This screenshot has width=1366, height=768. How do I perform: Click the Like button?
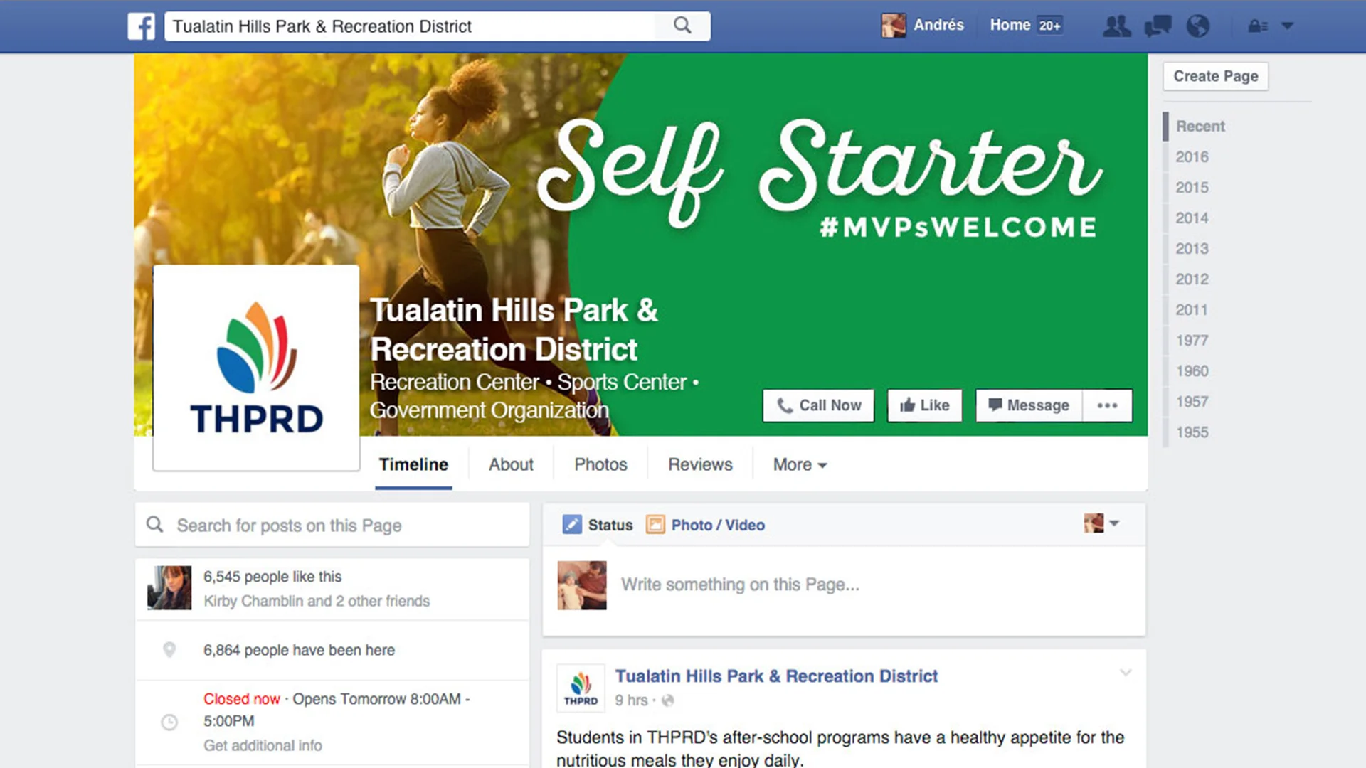click(924, 405)
